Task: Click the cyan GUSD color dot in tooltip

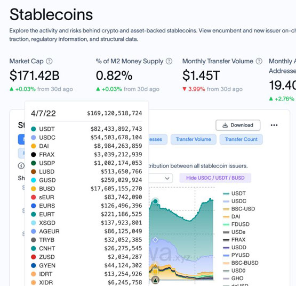Action: (x=34, y=180)
